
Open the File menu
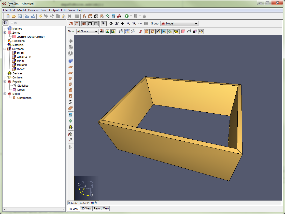point(5,10)
